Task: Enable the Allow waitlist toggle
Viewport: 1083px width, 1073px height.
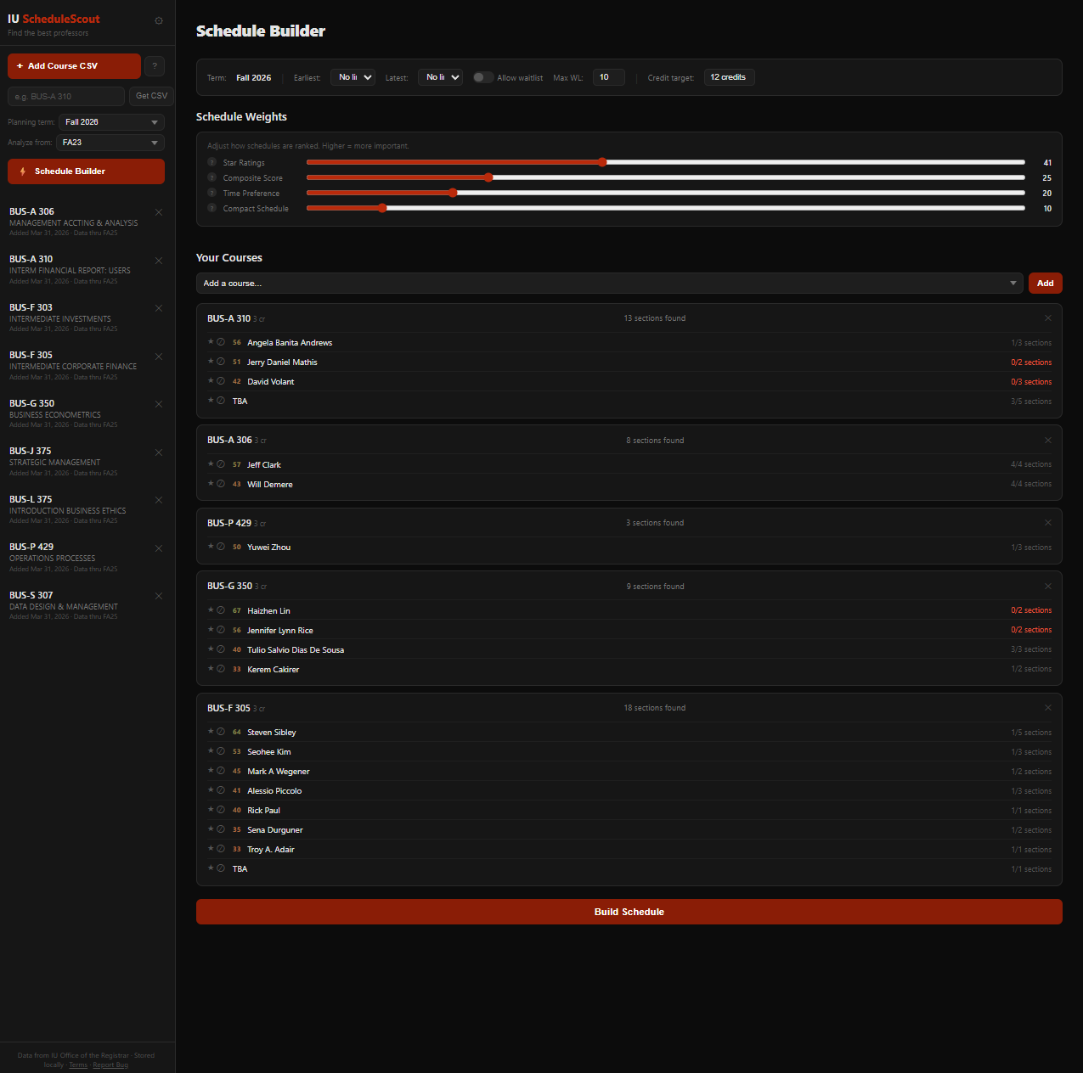Action: [x=482, y=76]
